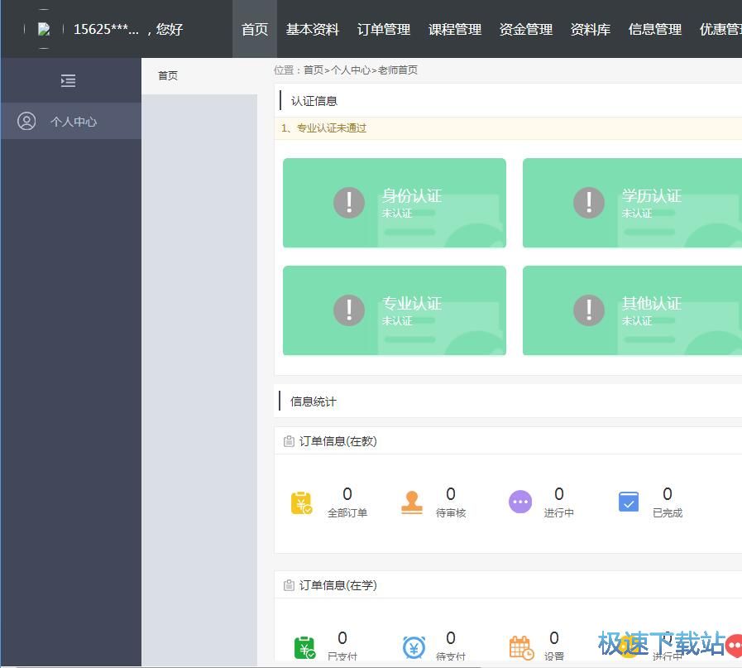Open 个人中心 in the sidebar
This screenshot has width=742, height=668.
point(71,122)
